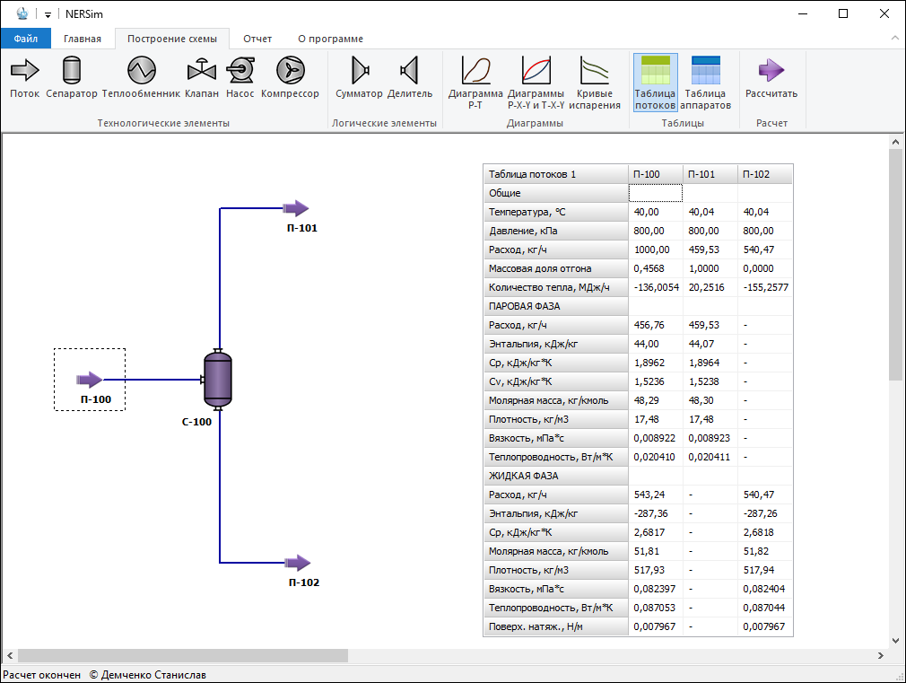Show the Кривые испарения curves
906x683 pixels.
pos(595,83)
